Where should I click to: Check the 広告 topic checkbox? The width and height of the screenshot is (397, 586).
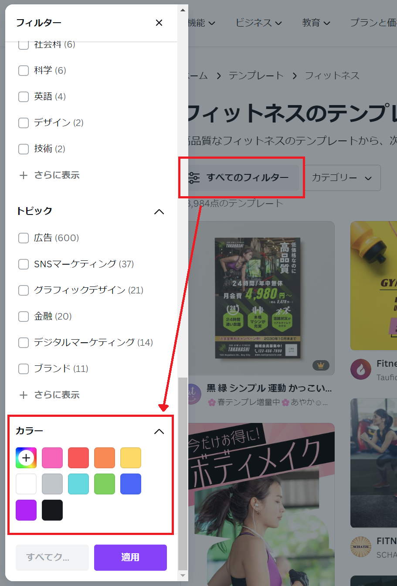(x=24, y=238)
